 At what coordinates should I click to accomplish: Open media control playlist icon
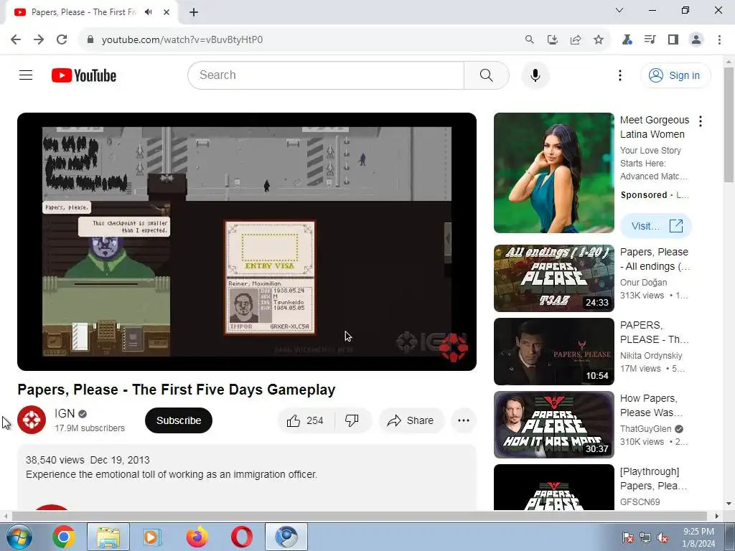click(650, 39)
